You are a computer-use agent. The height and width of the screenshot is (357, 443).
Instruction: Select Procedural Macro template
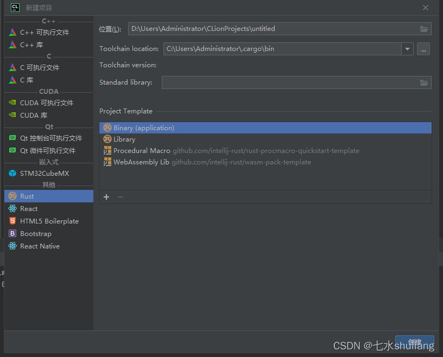(265, 150)
